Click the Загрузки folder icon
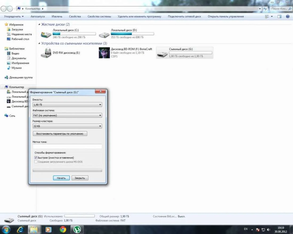The height and width of the screenshot is (234, 293). (9, 29)
